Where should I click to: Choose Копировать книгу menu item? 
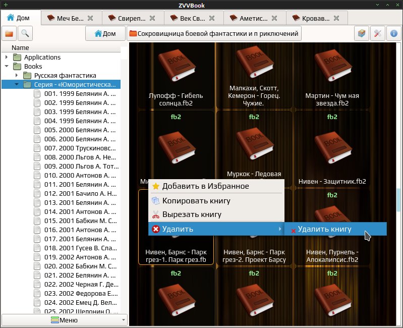[216, 200]
